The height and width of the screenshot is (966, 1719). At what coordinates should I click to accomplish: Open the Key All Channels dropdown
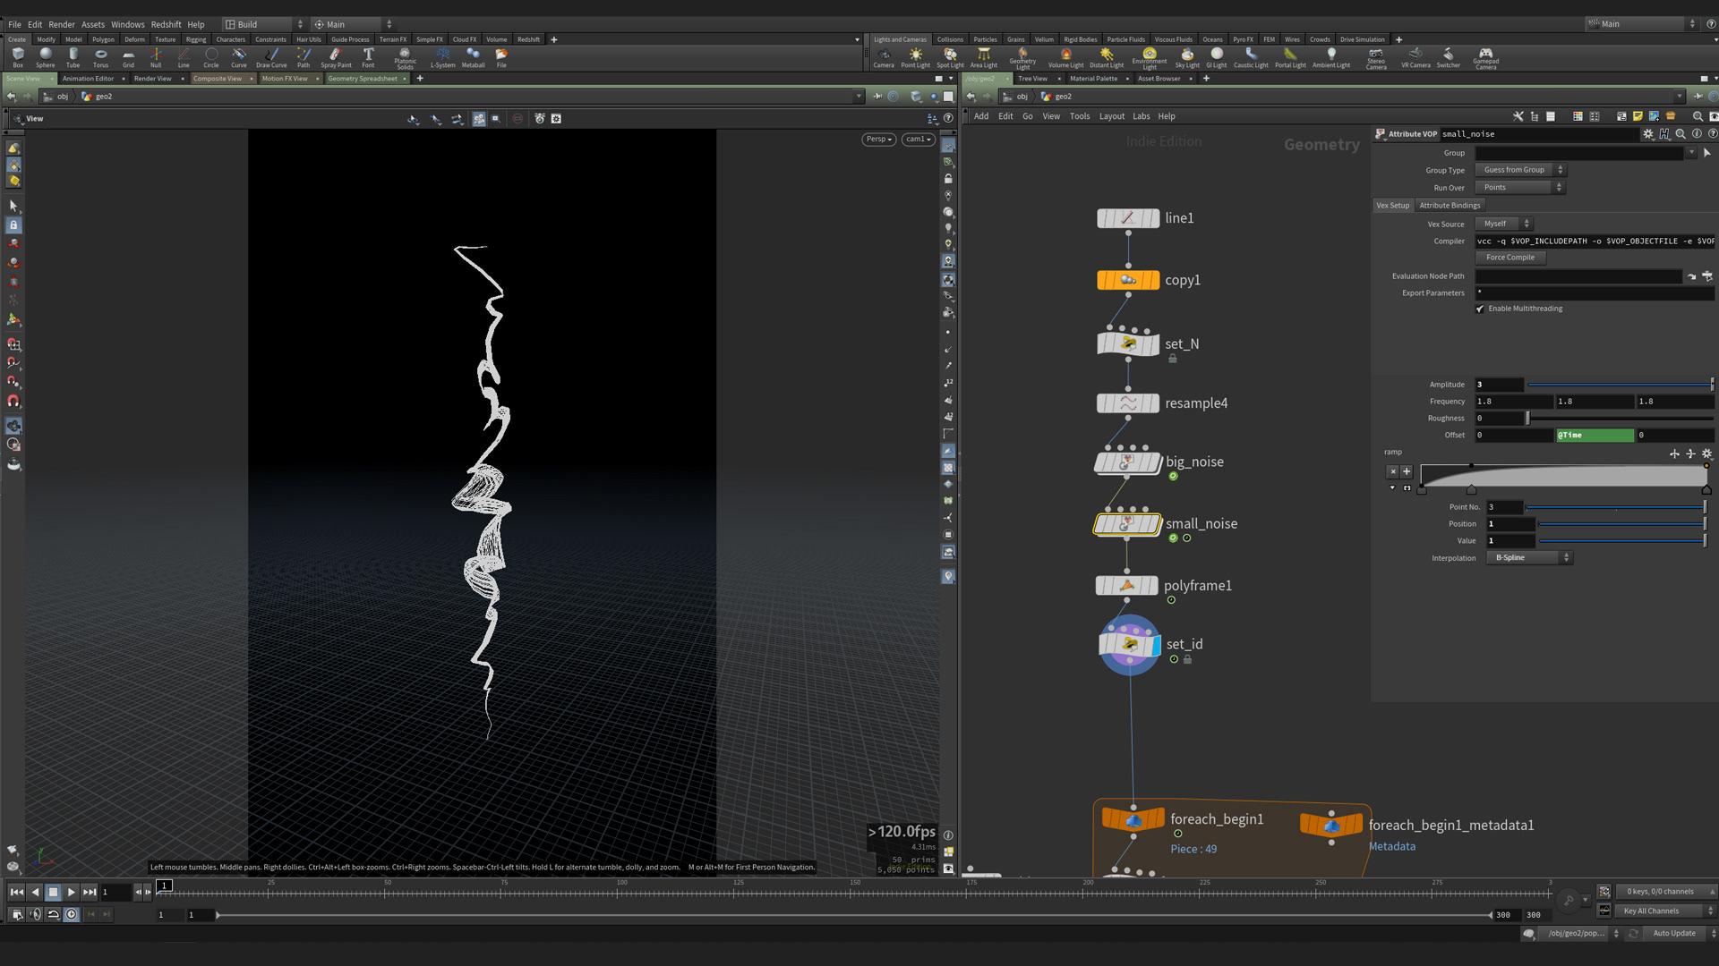pos(1665,911)
